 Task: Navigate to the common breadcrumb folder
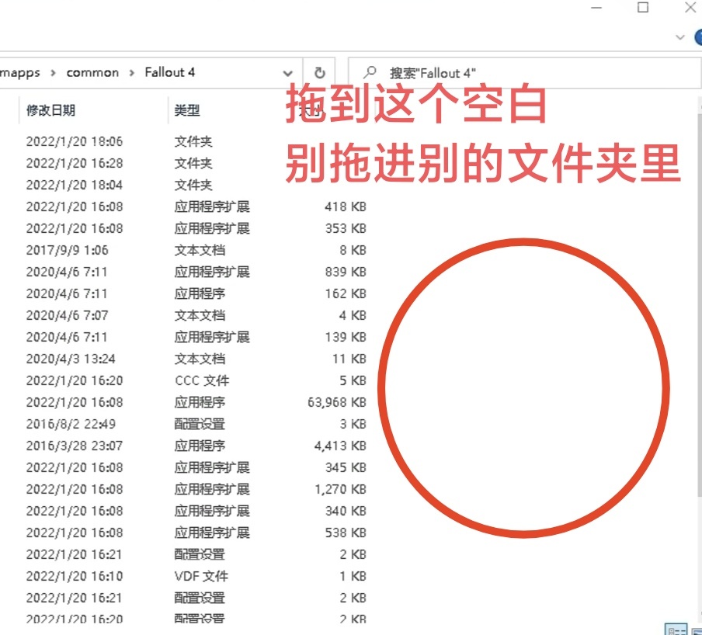tap(92, 72)
